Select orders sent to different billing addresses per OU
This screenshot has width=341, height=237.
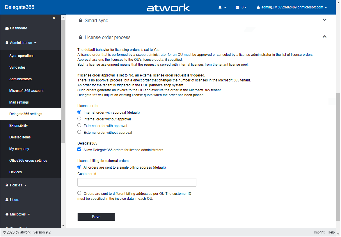[79, 193]
